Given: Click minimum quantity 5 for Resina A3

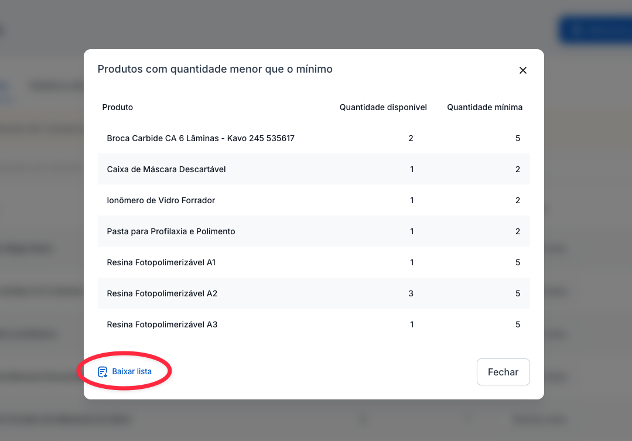Looking at the screenshot, I should [518, 324].
